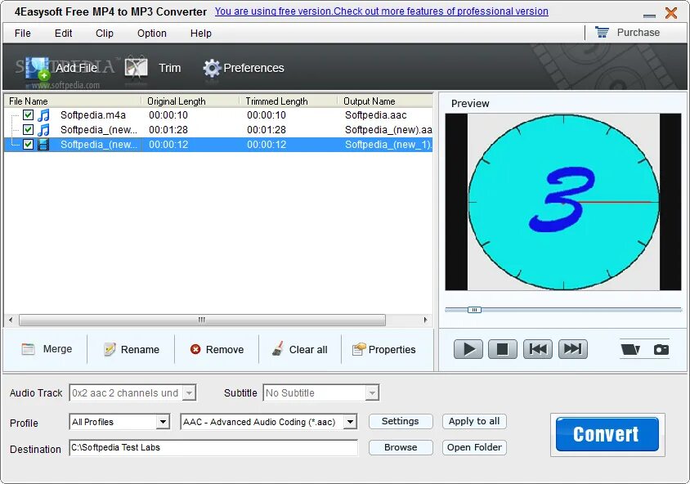This screenshot has height=484, width=690.
Task: Click the Remove label text
Action: [225, 350]
